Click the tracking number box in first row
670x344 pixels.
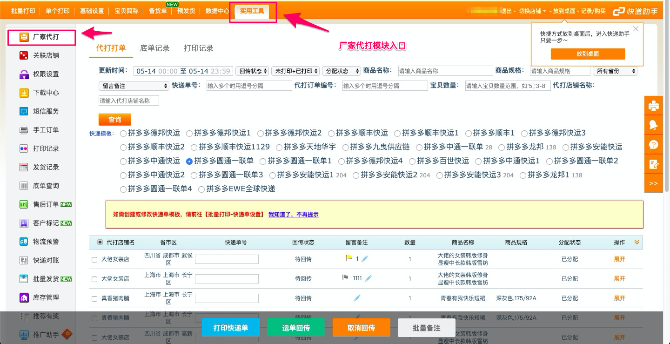(x=227, y=259)
